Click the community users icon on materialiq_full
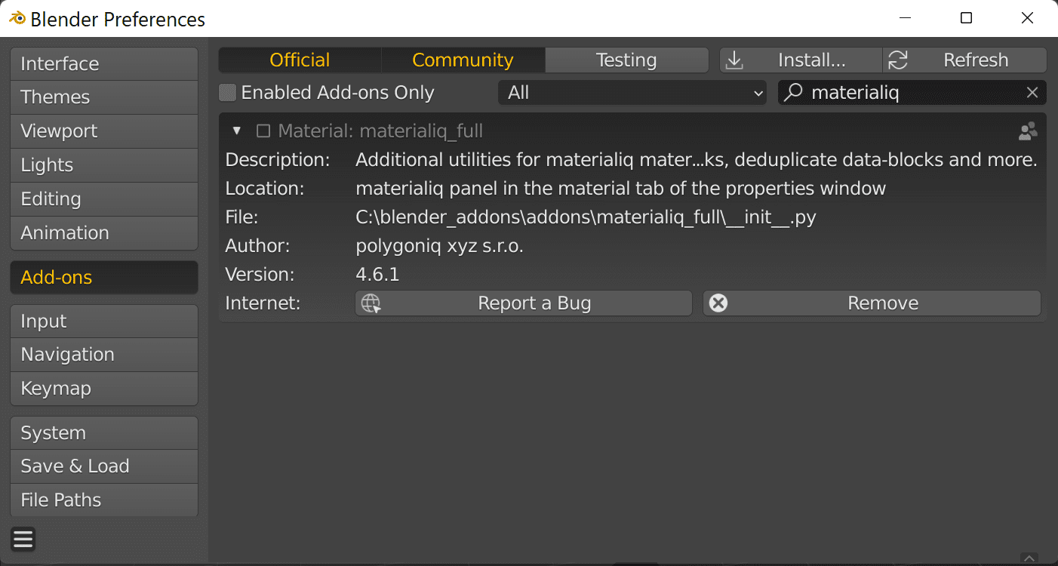Screen dimensions: 1058x566 click(x=1028, y=131)
